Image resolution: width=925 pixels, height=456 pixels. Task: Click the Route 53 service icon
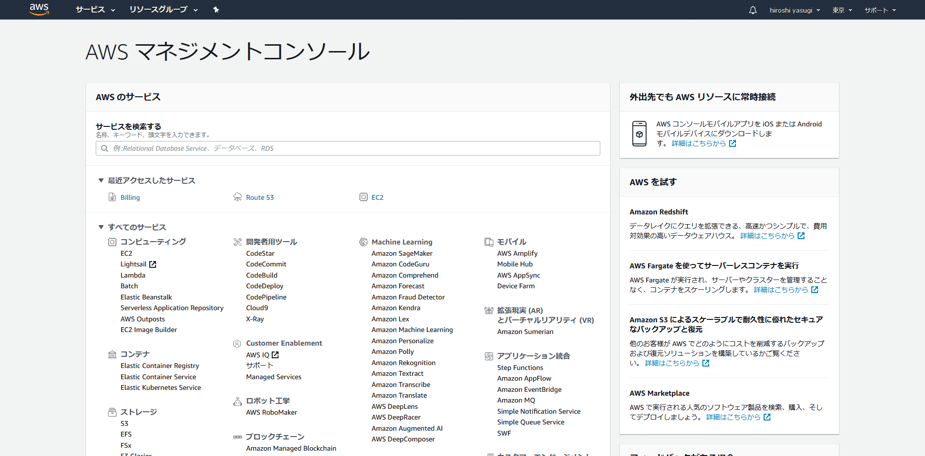[x=238, y=197]
